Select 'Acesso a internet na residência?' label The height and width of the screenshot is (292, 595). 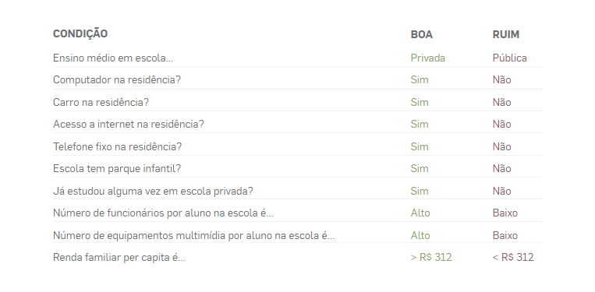[128, 125]
